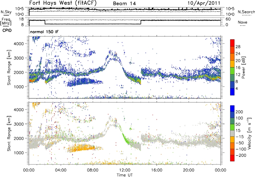Click the '18' tick on the frequency axis
Viewport: 255px width, 177px height.
point(21,19)
